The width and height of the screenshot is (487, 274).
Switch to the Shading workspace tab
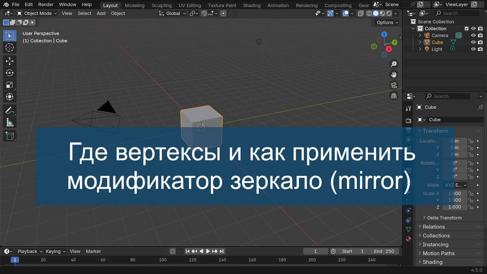pos(251,5)
